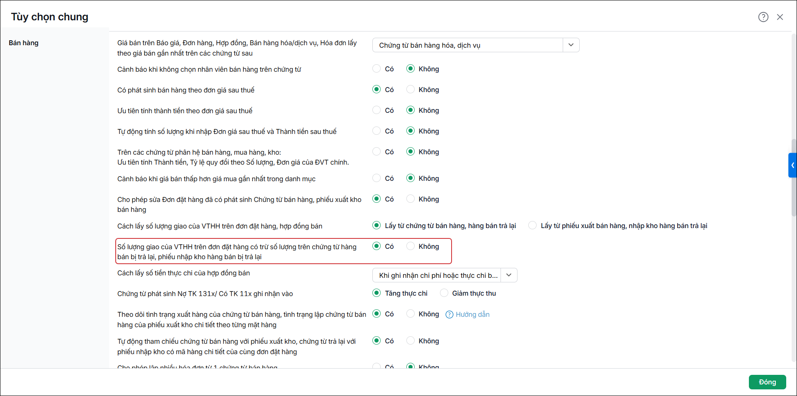This screenshot has width=797, height=396.
Task: Select Không for Tự động tính số lượng
Action: (411, 131)
